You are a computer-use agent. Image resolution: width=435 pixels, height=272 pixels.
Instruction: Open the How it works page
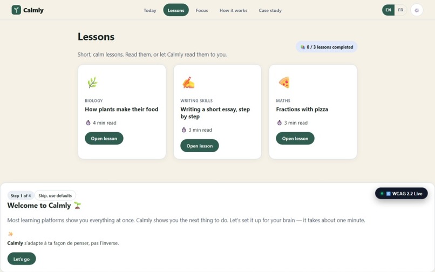tap(233, 10)
